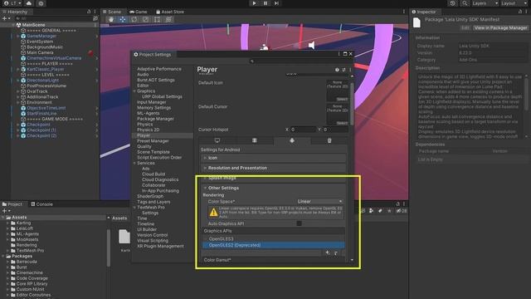
Task: Switch to the Console tab
Action: pos(42,204)
